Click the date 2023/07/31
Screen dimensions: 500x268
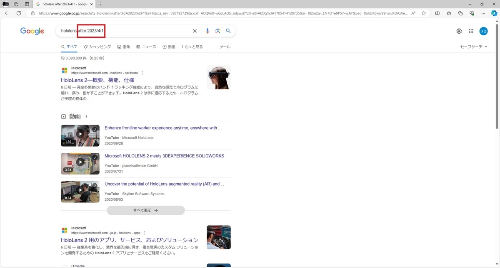tap(114, 171)
